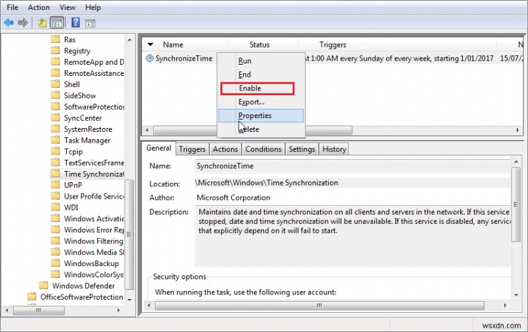Click the details pane horizontal scrollbar thumb
This screenshot has height=332, width=528.
click(319, 306)
